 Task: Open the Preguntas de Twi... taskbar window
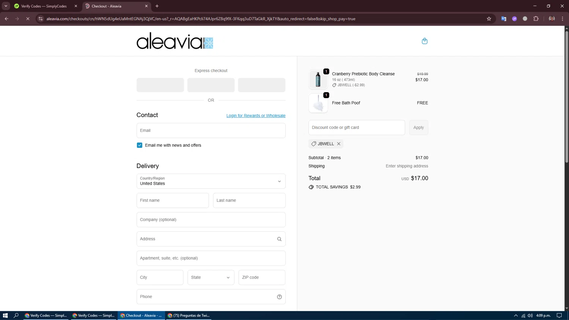189,315
